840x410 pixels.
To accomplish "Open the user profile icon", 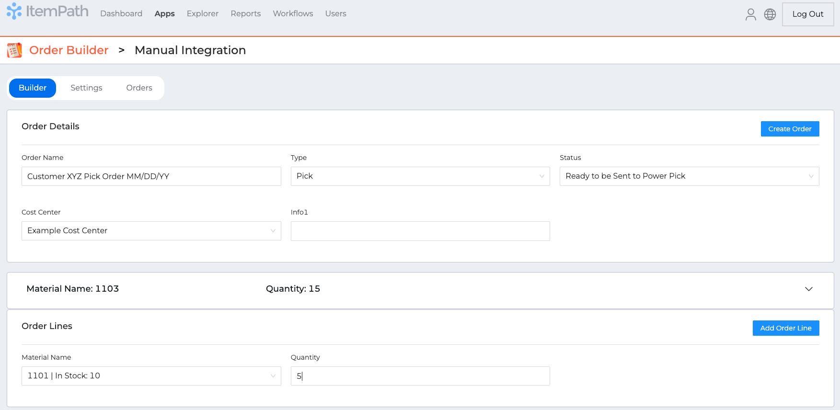I will tap(750, 14).
